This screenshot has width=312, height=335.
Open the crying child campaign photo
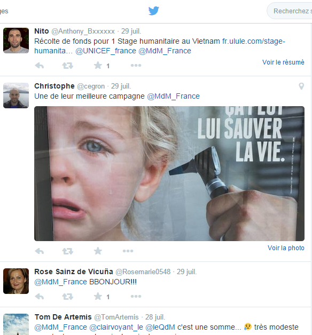point(169,173)
